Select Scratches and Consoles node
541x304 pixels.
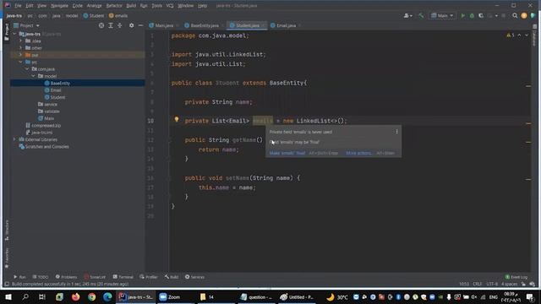point(46,146)
